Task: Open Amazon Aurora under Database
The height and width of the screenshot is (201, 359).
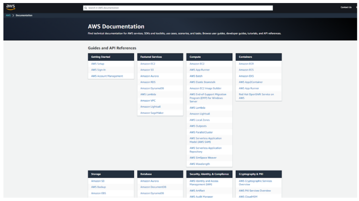Action: pos(150,181)
